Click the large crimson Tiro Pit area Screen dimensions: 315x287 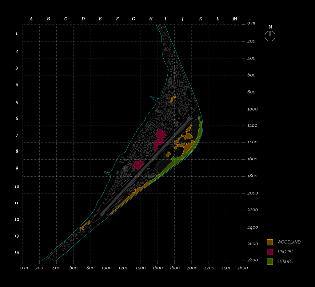point(159,138)
